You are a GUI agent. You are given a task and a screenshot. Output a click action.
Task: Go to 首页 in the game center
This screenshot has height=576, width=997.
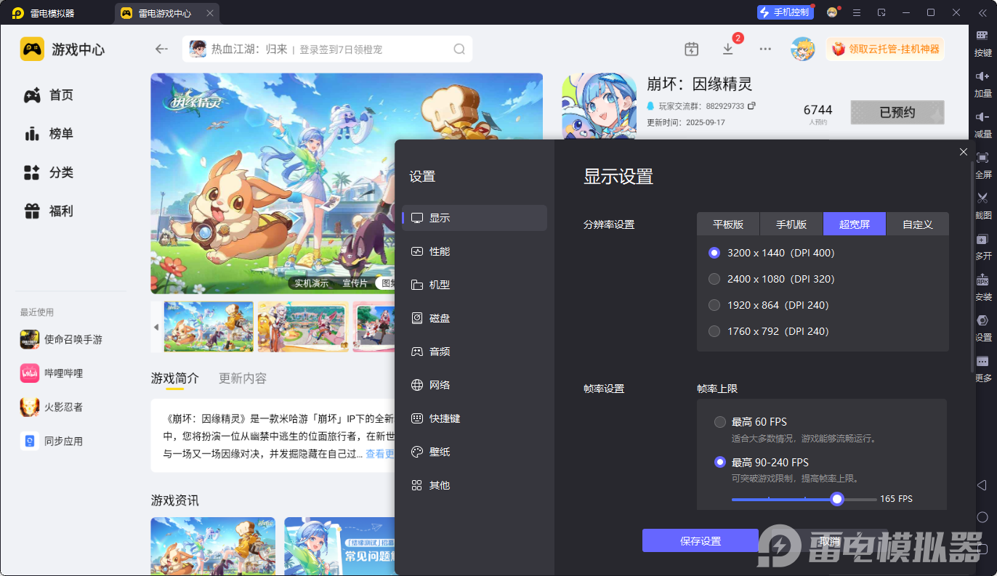click(49, 95)
